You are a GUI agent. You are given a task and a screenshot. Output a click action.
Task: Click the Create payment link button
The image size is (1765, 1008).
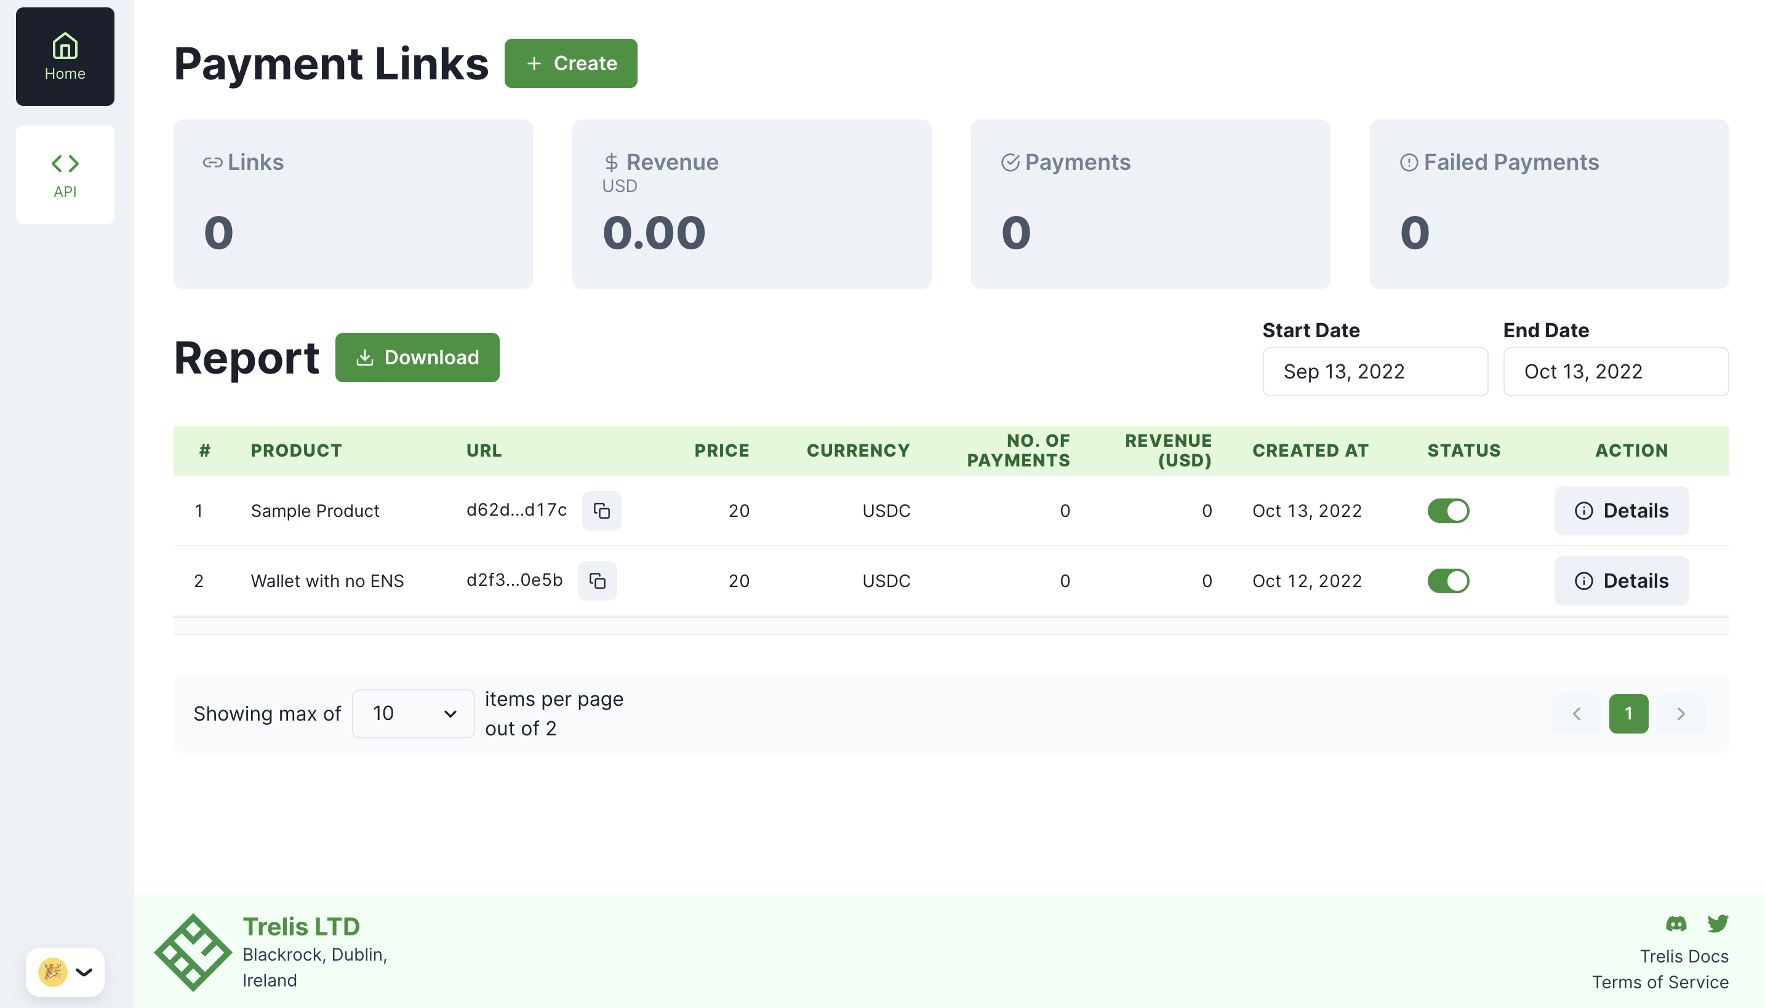[570, 64]
